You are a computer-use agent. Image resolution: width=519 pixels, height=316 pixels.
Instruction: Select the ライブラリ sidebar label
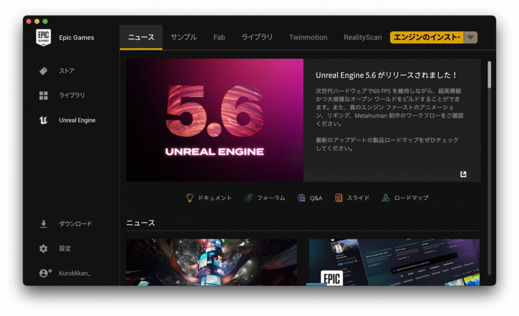(72, 95)
